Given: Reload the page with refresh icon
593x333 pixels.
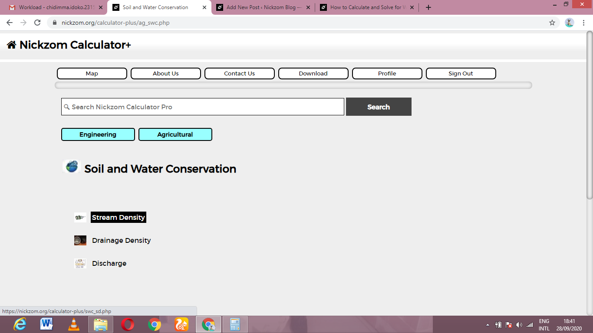Looking at the screenshot, I should (x=37, y=23).
